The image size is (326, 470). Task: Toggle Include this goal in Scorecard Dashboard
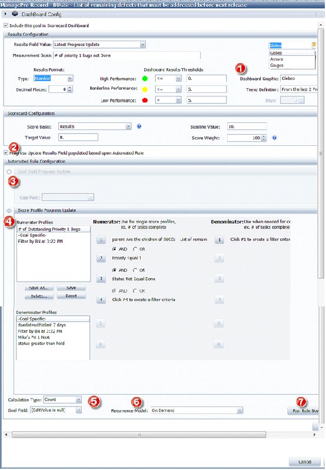(x=6, y=25)
